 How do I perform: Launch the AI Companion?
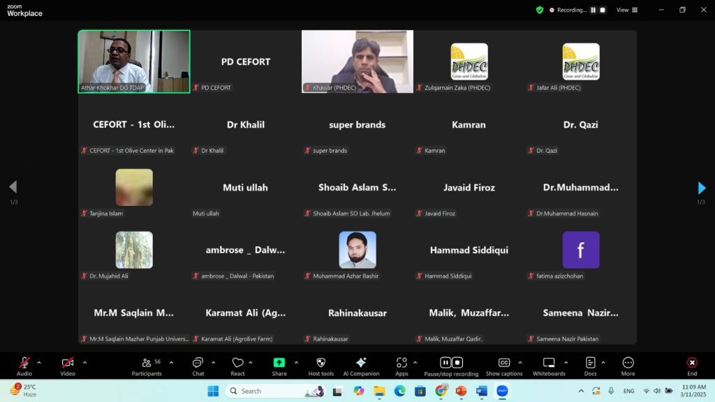pos(361,363)
